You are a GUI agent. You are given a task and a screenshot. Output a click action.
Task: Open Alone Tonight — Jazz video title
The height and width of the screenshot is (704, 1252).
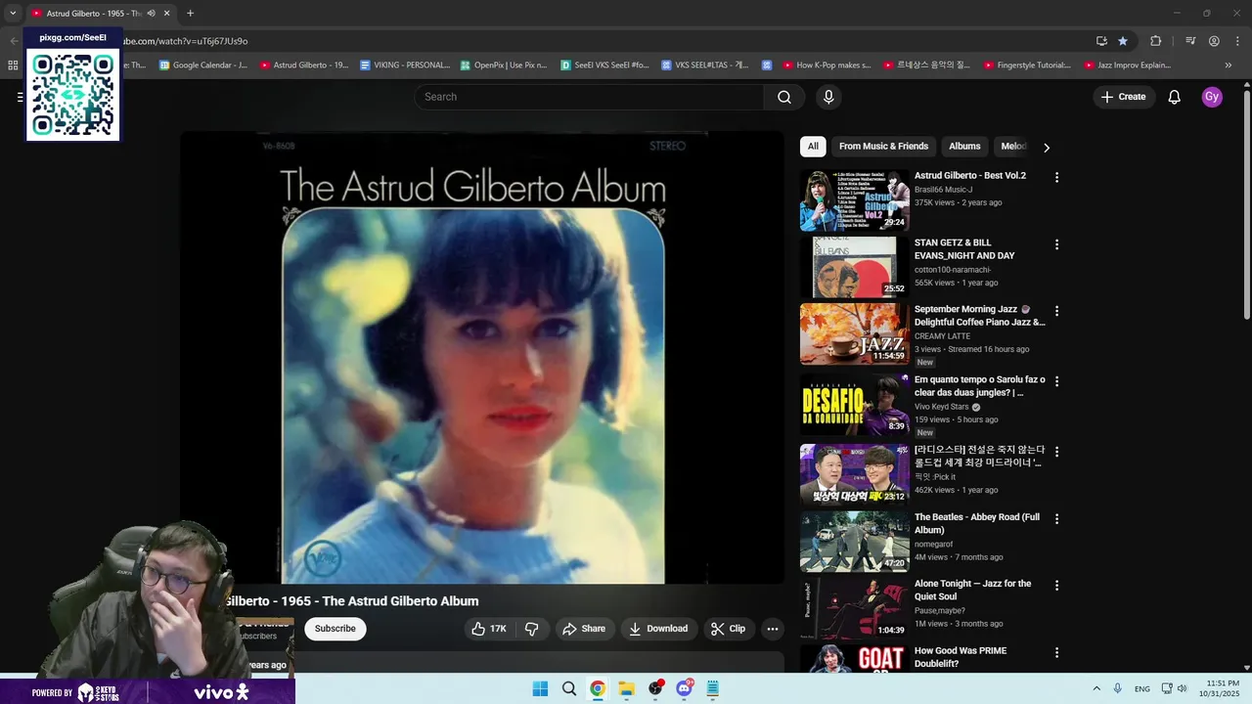[972, 590]
